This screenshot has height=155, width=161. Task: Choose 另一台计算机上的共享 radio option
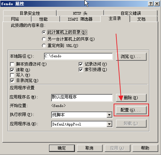click(44, 39)
